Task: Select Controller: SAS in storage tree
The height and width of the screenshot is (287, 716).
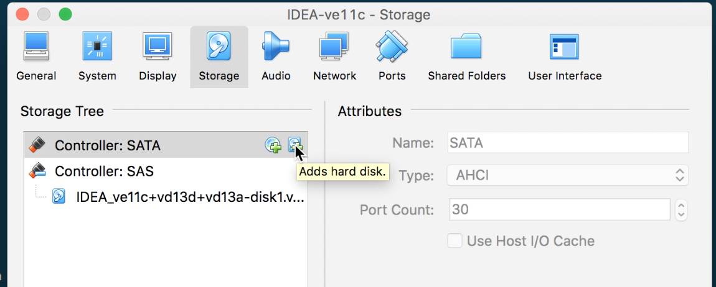Action: tap(103, 171)
